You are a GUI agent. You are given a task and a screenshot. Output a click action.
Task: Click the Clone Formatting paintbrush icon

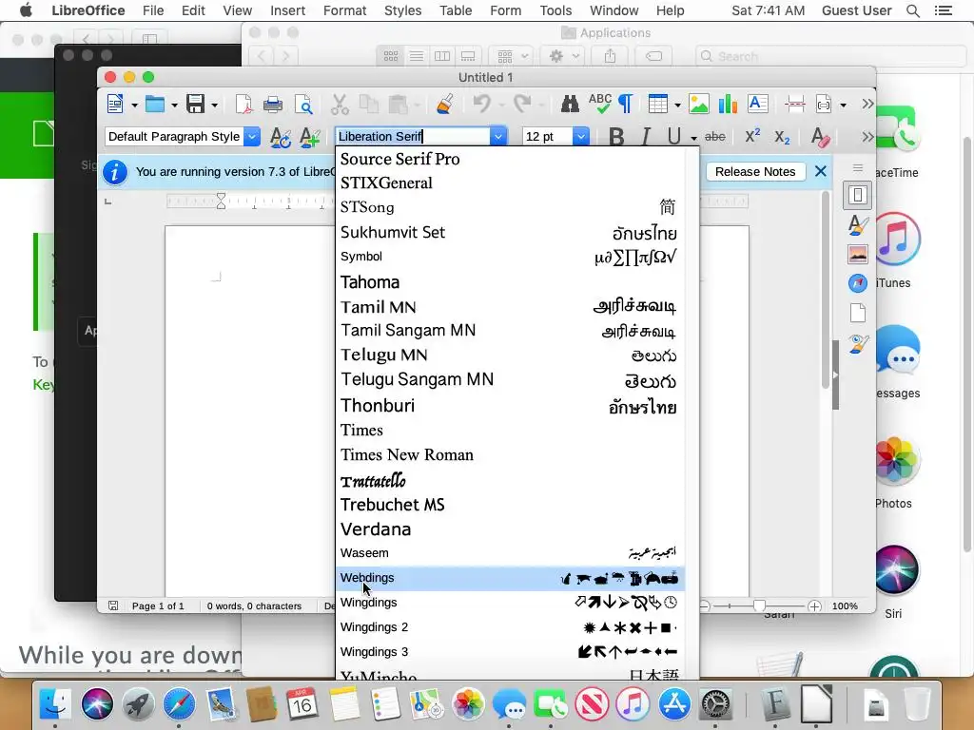pos(444,104)
